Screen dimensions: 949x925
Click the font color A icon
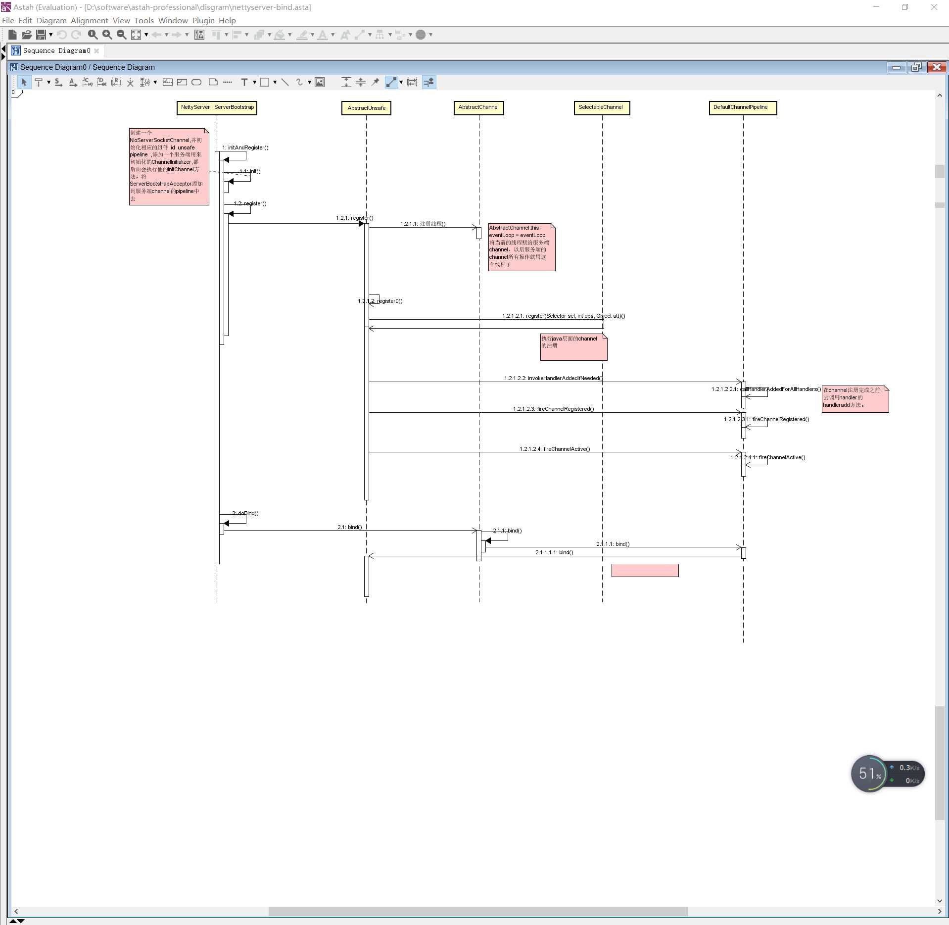[323, 35]
